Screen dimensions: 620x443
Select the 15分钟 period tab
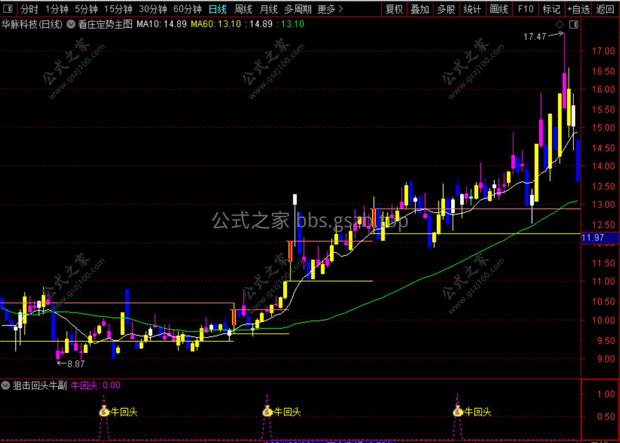point(118,9)
